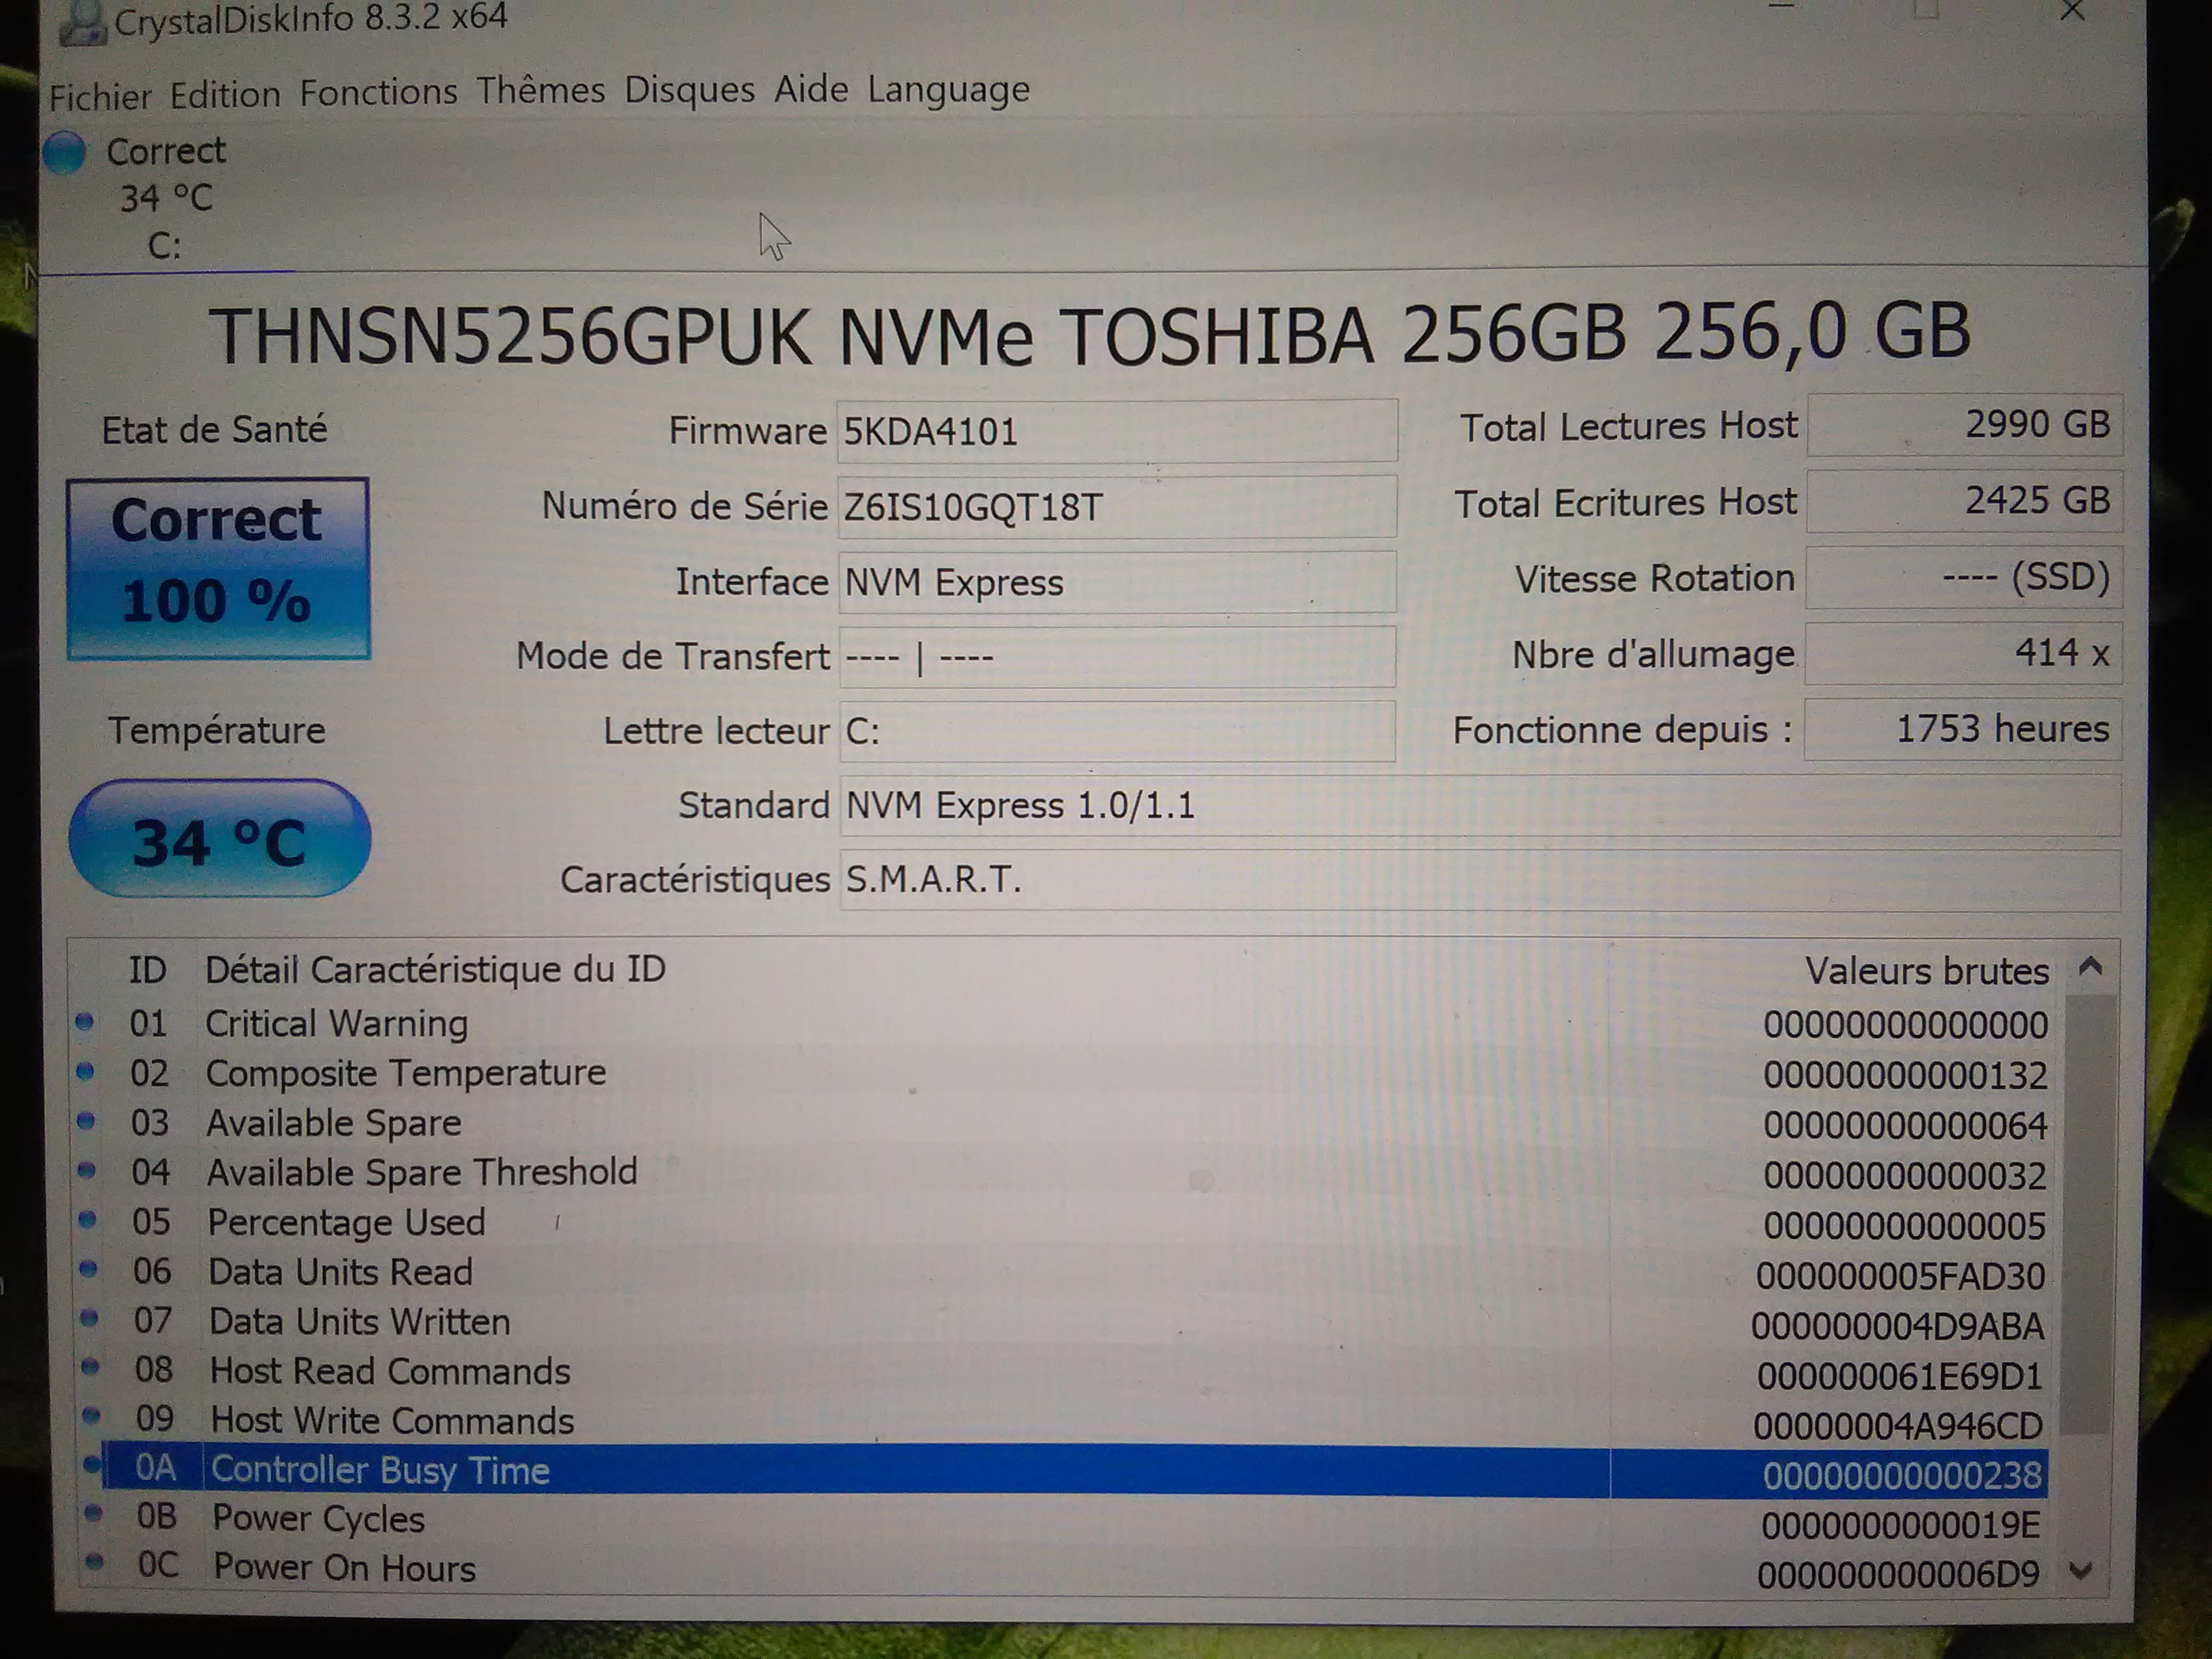Click the serial number field Z6IS10GQT18T
Viewport: 2212px width, 1659px height.
1117,507
